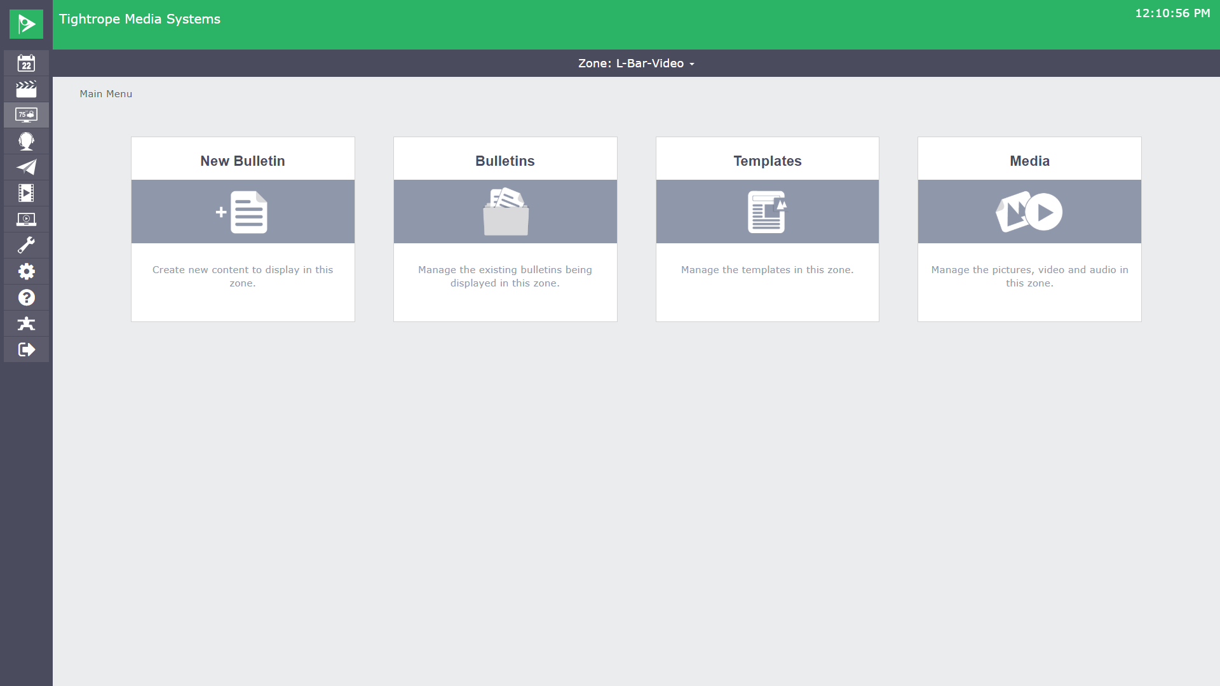Click the Main Menu breadcrumb
Viewport: 1220px width, 686px height.
coord(106,94)
